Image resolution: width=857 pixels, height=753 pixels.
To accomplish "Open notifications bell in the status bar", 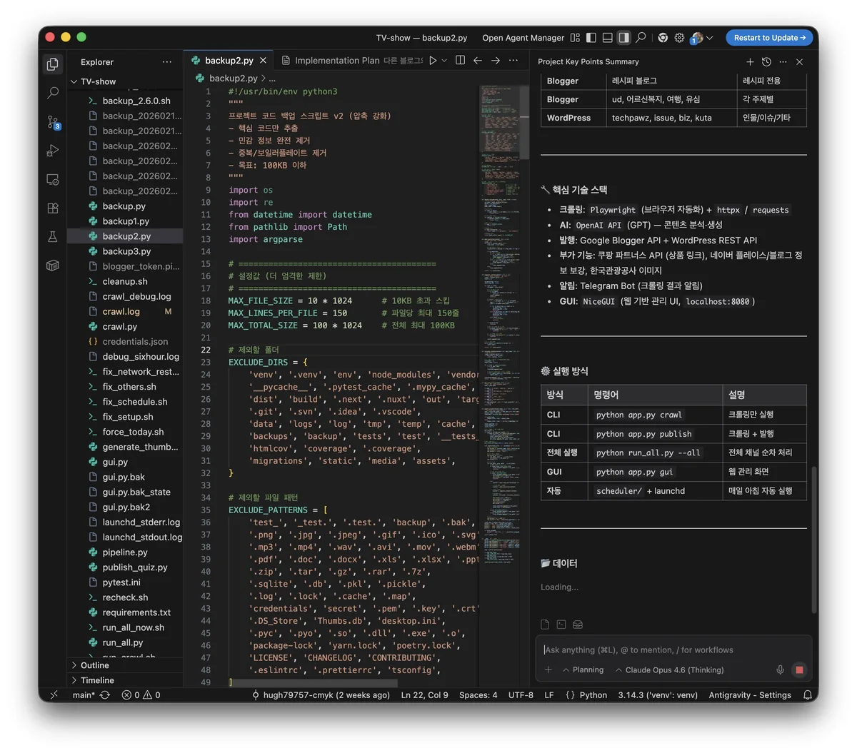I will coord(807,694).
